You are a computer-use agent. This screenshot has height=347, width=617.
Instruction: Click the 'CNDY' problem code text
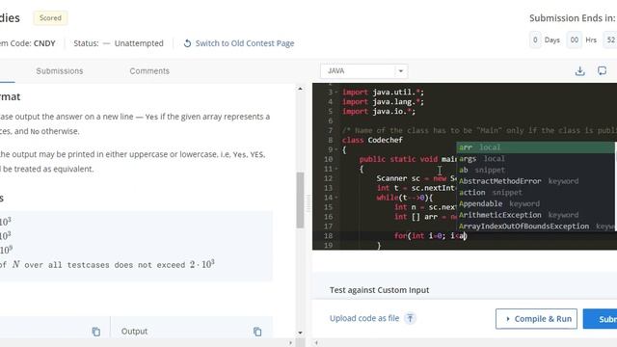tap(44, 43)
